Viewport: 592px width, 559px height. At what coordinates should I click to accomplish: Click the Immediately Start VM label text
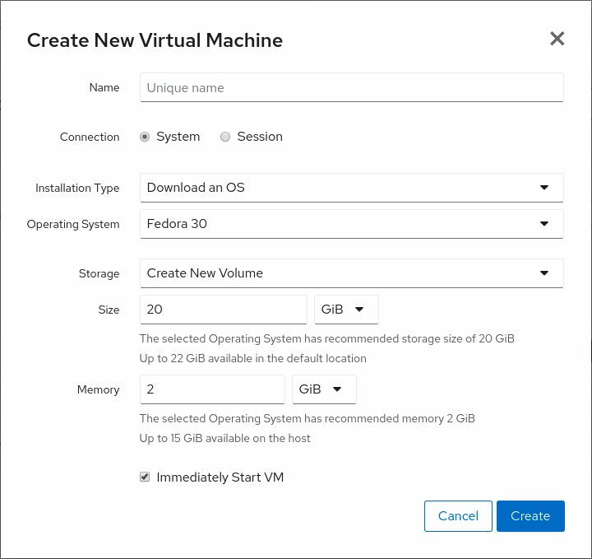220,477
